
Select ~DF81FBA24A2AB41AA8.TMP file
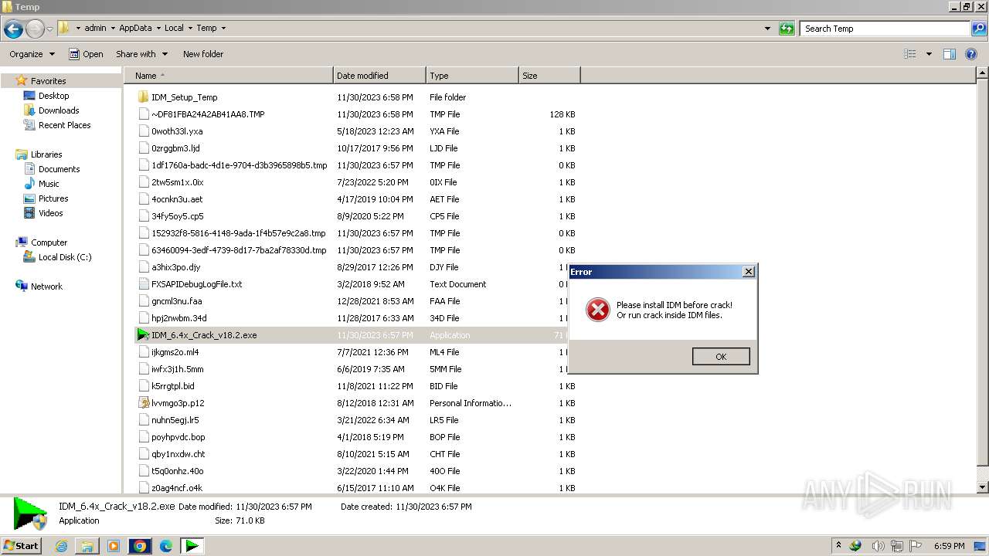208,114
